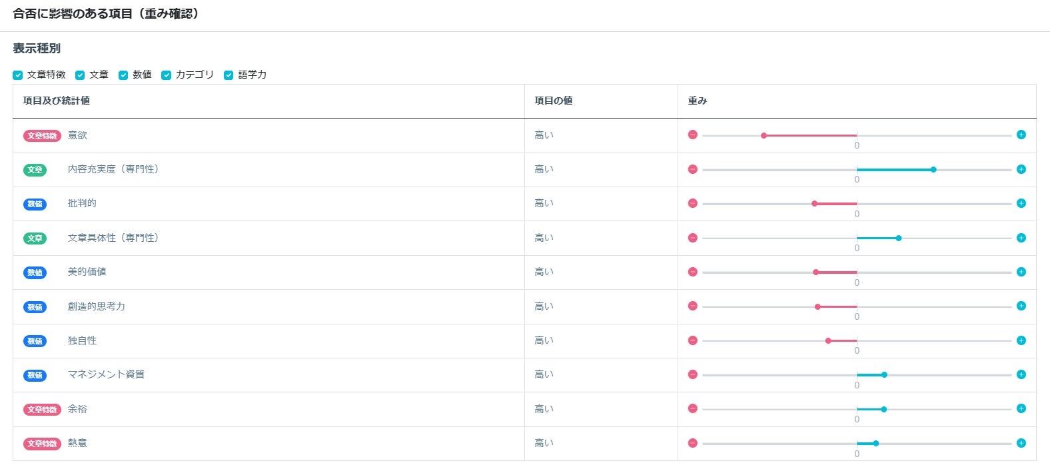Image resolution: width=1050 pixels, height=467 pixels.
Task: Toggle the 数値 display checkbox
Action: 123,75
